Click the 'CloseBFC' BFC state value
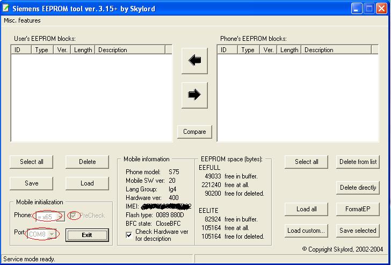This screenshot has width=391, height=265. pos(168,224)
